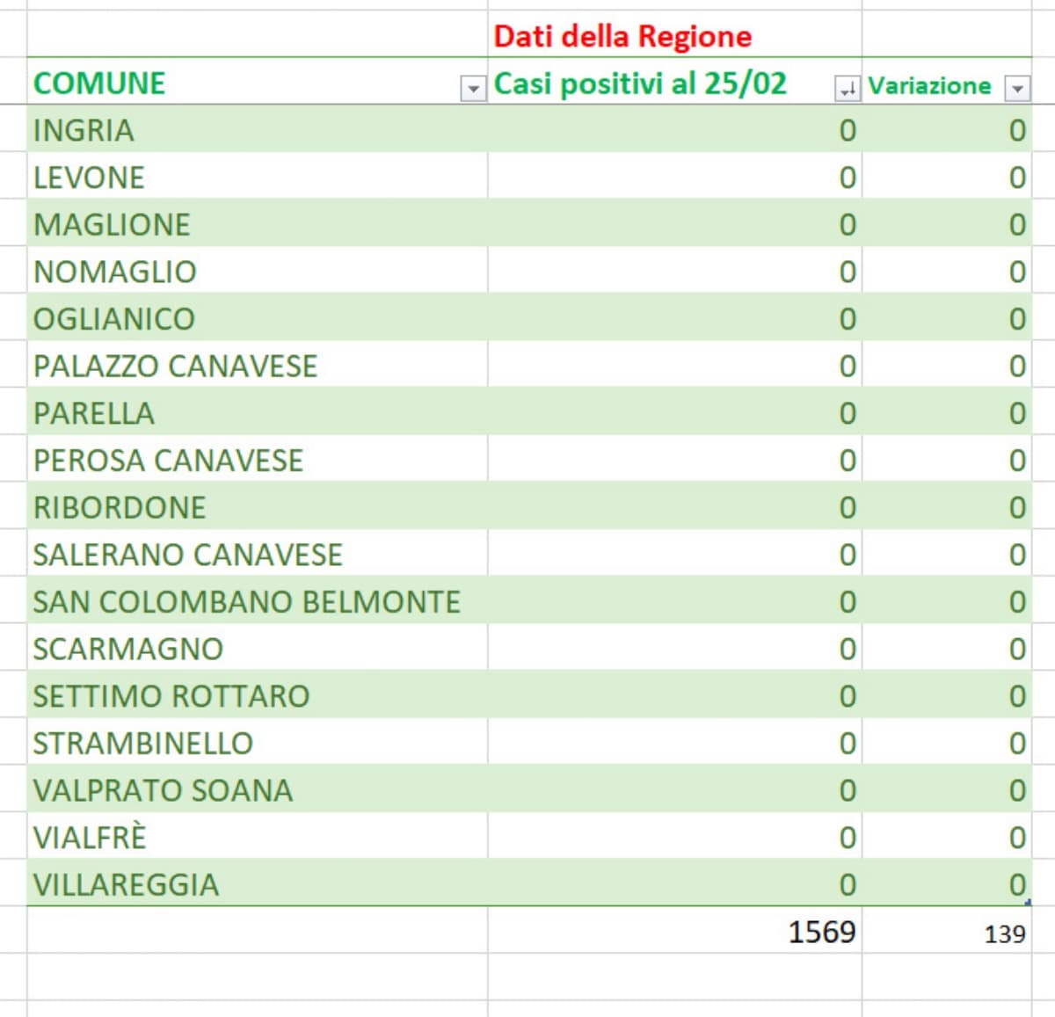Image resolution: width=1055 pixels, height=1017 pixels.
Task: Select the total variation 139 cell
Action: 1004,933
